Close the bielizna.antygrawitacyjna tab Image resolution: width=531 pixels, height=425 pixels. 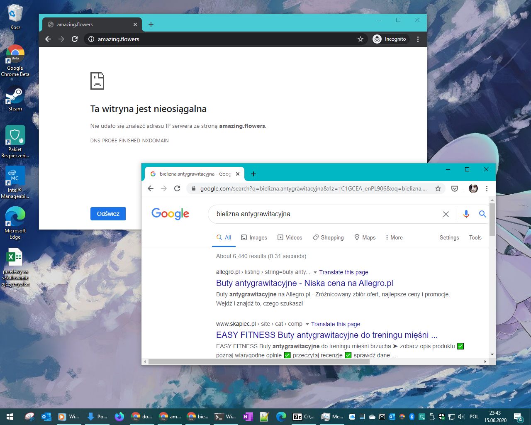(x=238, y=174)
